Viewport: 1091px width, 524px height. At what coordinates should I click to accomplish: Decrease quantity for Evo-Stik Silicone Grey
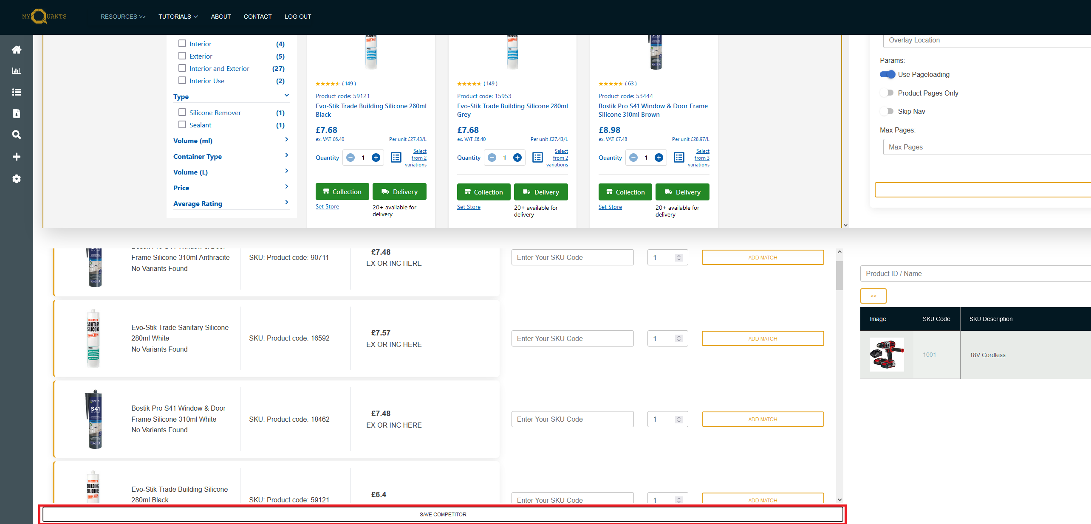click(492, 158)
